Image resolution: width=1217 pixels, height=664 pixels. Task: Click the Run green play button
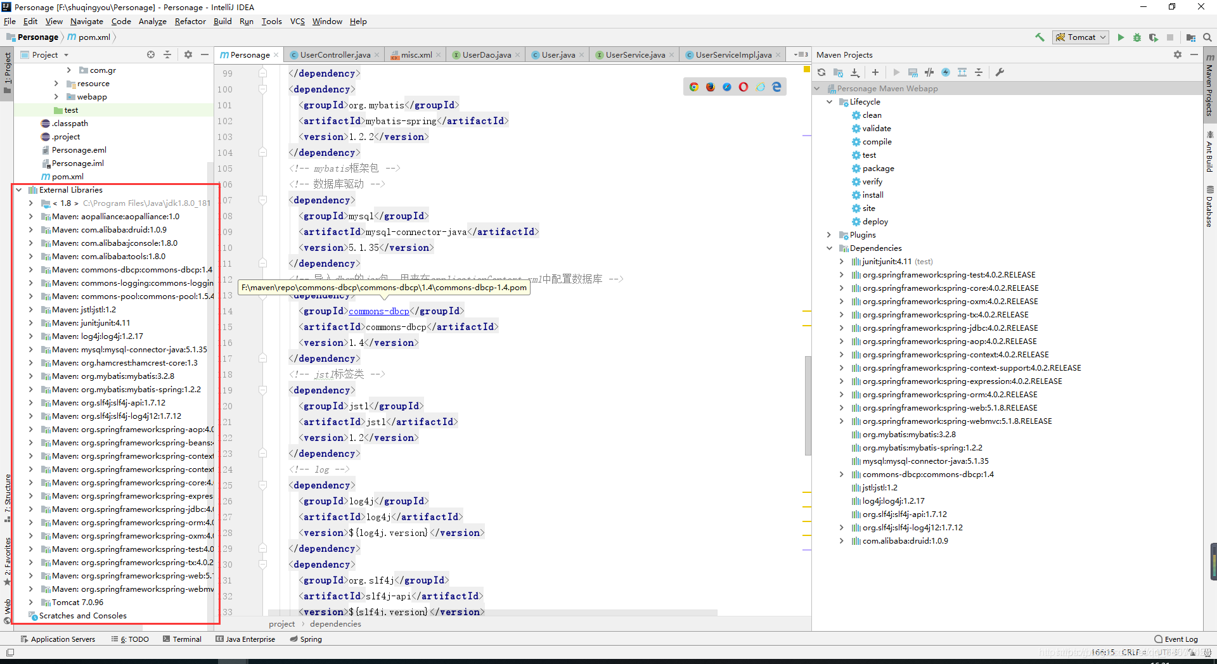pyautogui.click(x=1121, y=37)
